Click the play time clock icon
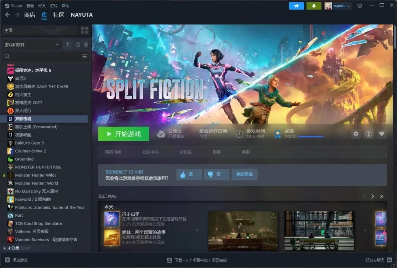397x268 pixels. (x=239, y=134)
